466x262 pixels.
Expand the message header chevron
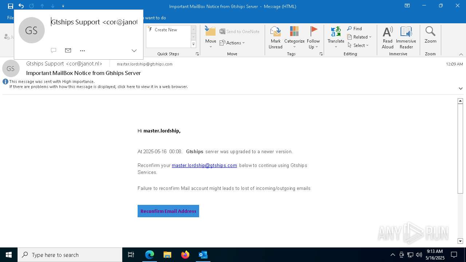tap(461, 88)
